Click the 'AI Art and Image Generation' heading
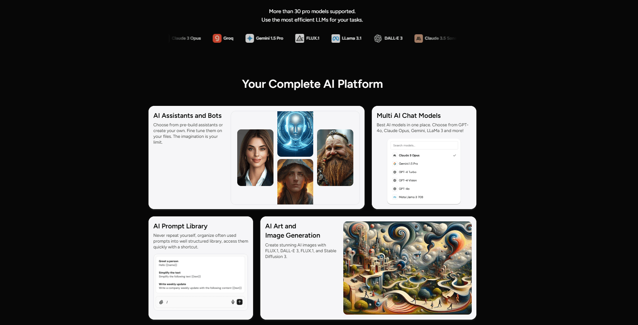The width and height of the screenshot is (638, 325). point(293,231)
